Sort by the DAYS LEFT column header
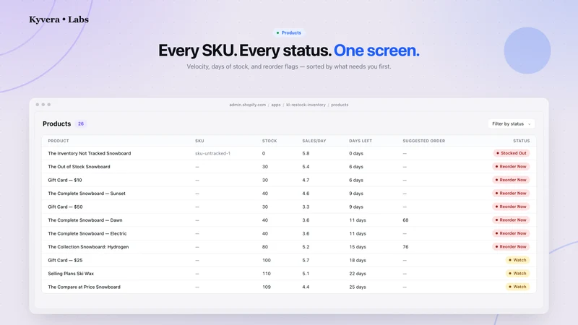This screenshot has height=325, width=578. pos(361,141)
